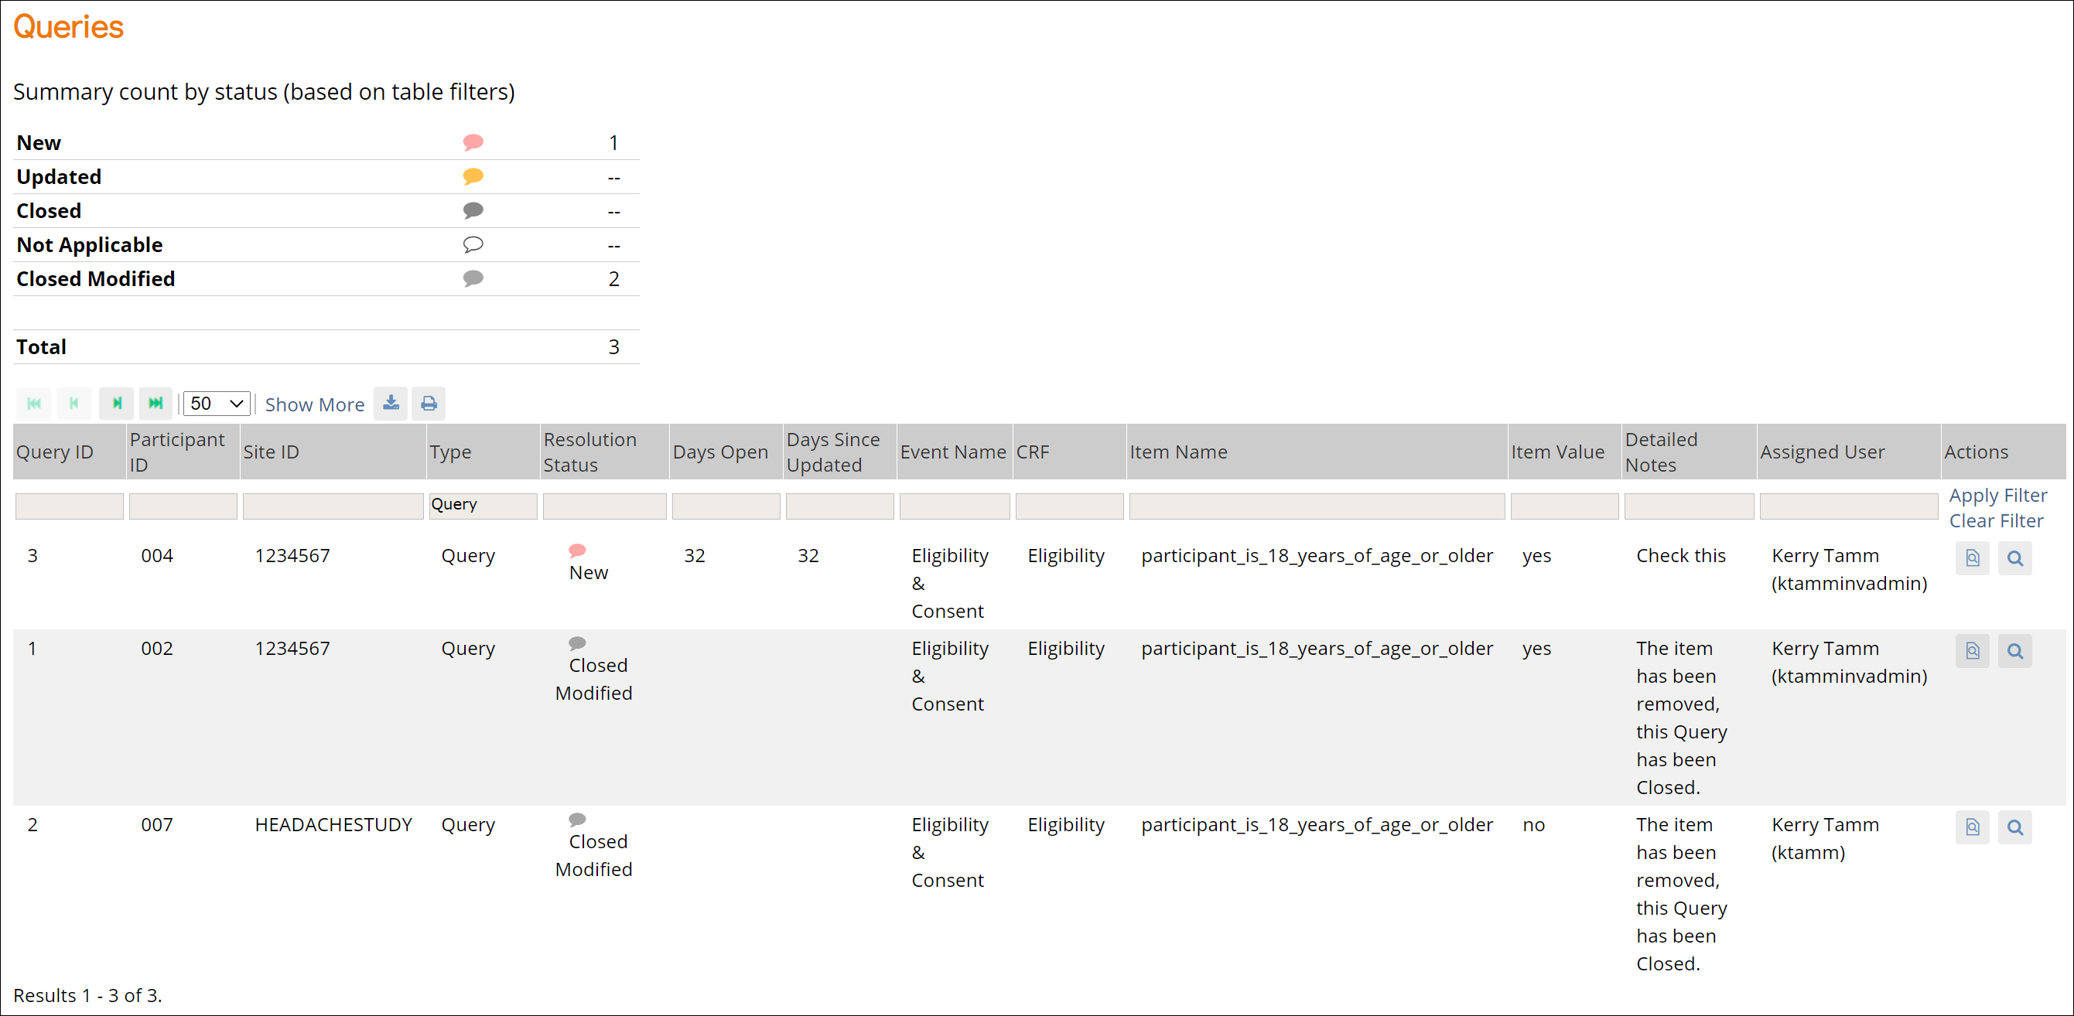Jump to the first page of results

tap(33, 403)
